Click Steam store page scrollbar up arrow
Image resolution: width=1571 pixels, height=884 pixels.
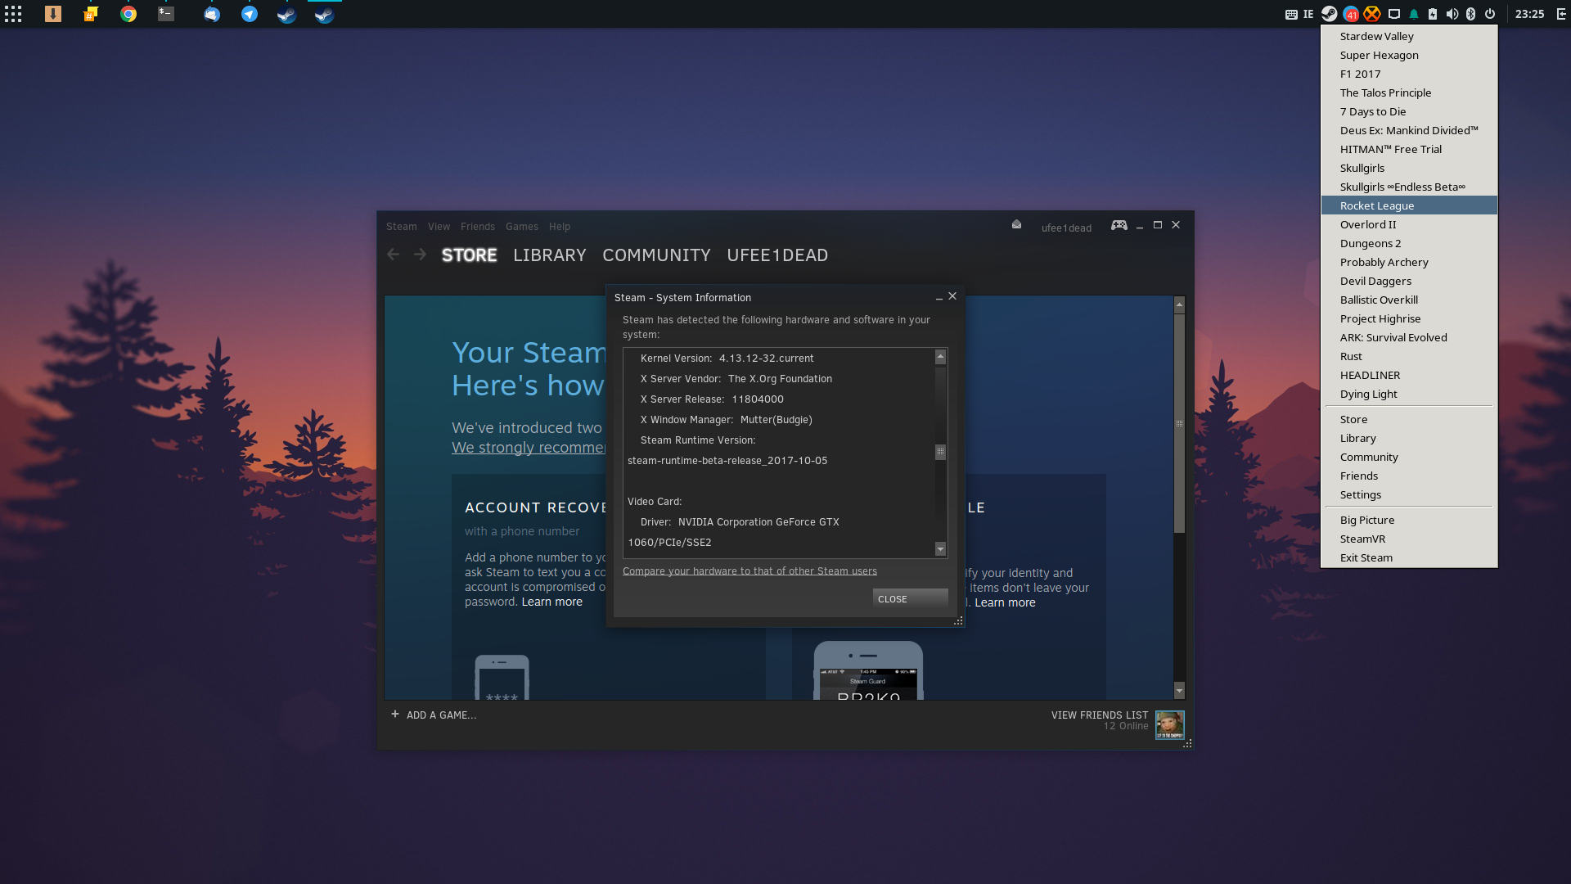pyautogui.click(x=1179, y=305)
